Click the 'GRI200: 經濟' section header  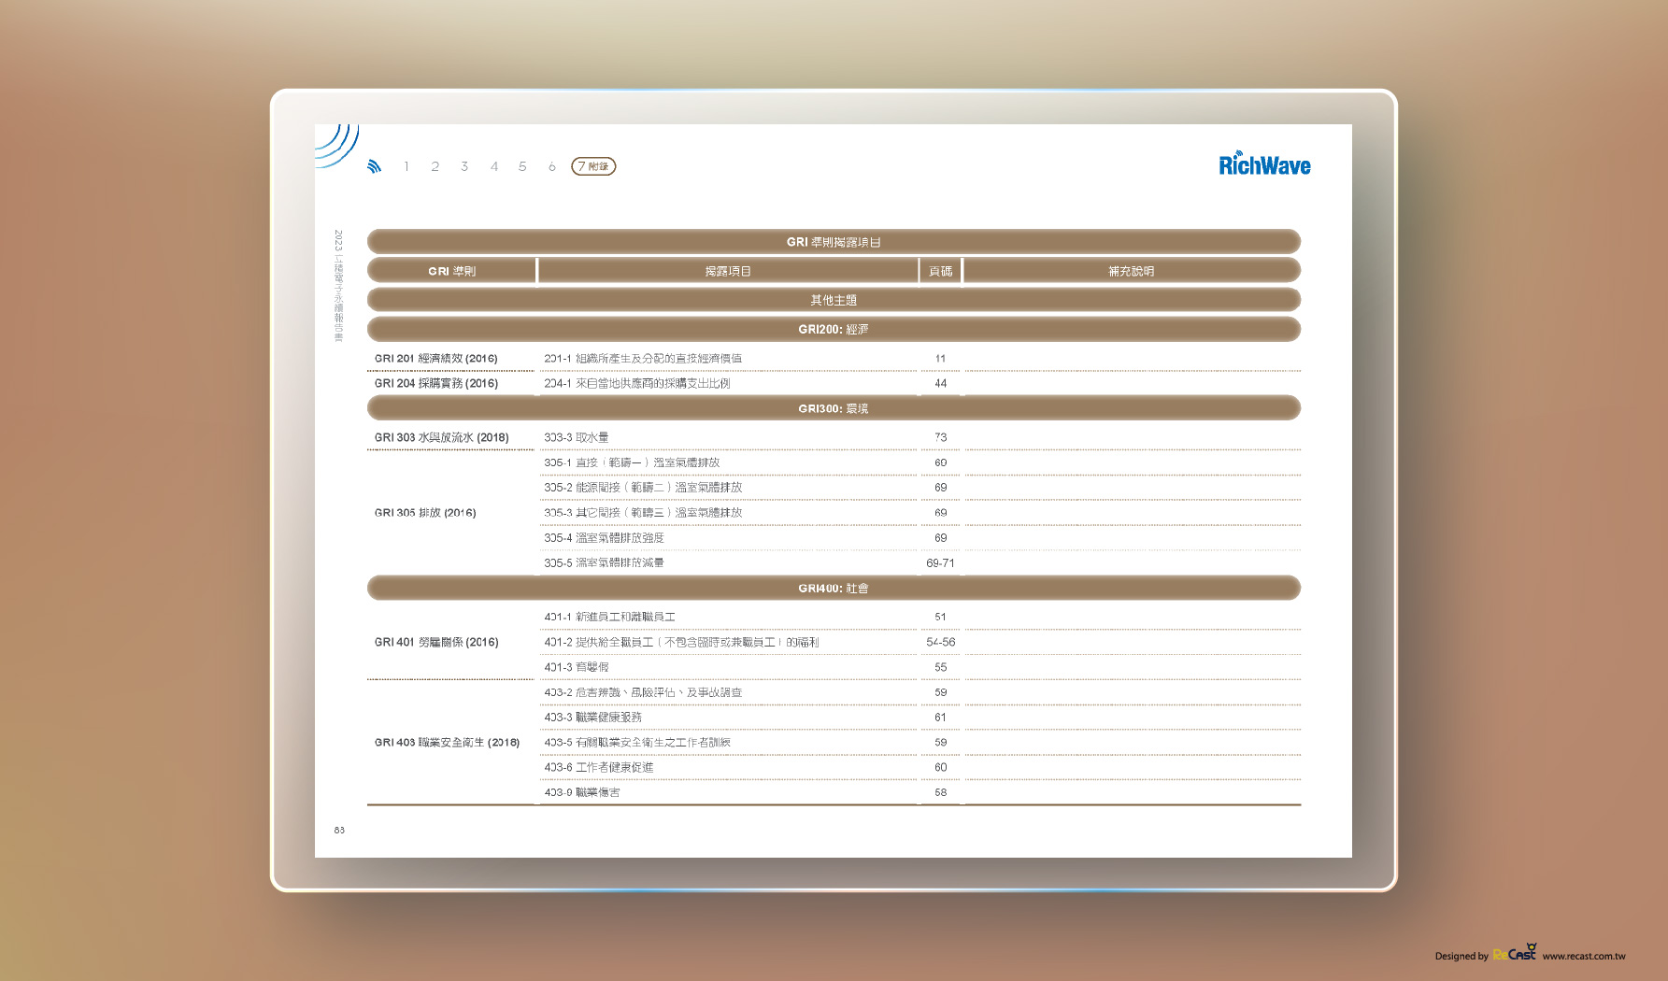[834, 329]
